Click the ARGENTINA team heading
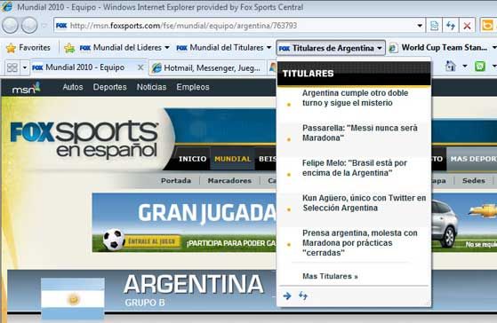The height and width of the screenshot is (323, 497). coord(193,284)
